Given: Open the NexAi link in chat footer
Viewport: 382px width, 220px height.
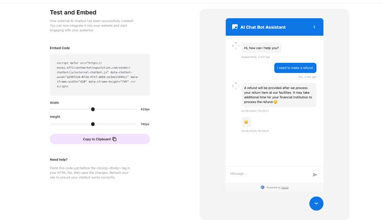Looking at the screenshot, I should 285,187.
